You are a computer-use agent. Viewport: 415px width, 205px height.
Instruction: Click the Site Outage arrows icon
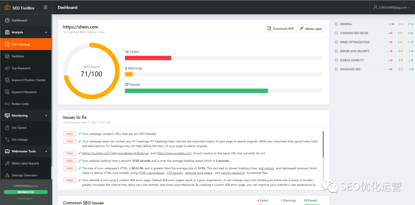pos(7,139)
